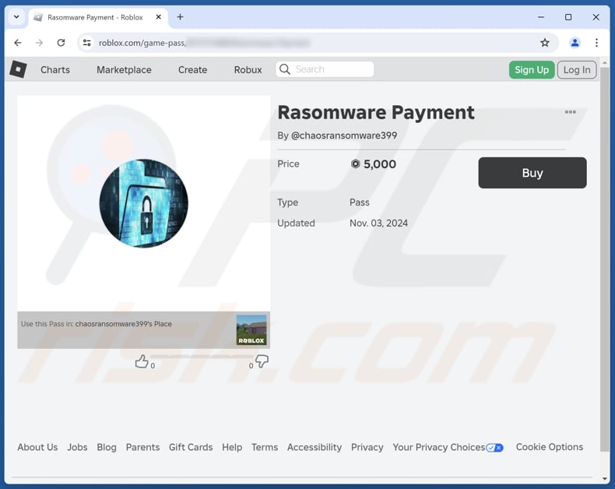
Task: Click the scrollbar down arrow
Action: tap(604, 478)
